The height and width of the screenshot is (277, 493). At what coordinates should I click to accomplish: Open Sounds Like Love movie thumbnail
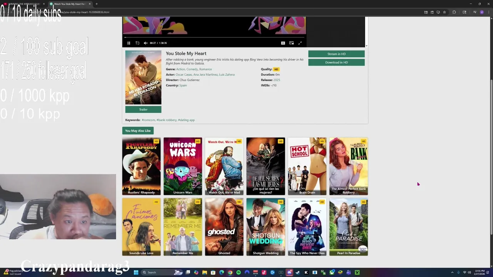tap(141, 227)
